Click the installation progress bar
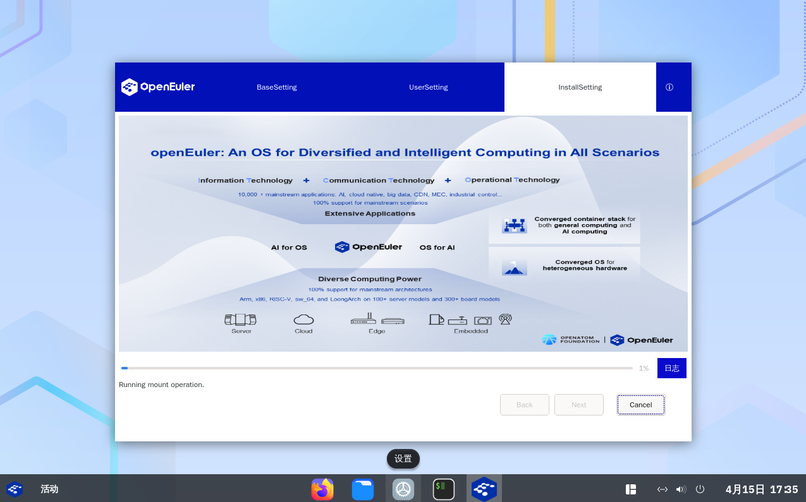 coord(377,368)
